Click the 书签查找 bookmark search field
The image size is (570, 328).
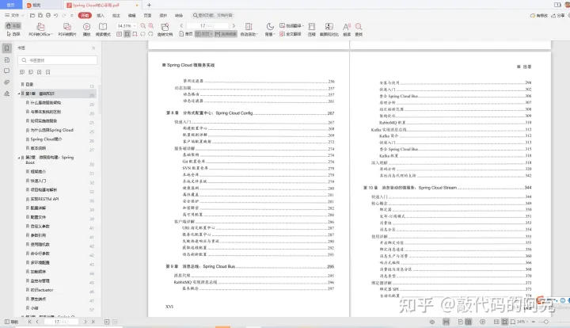(58, 60)
